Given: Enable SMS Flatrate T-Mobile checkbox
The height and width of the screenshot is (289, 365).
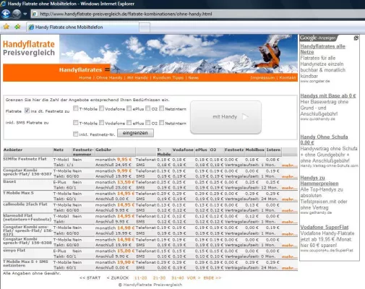Looking at the screenshot, I should 76,123.
